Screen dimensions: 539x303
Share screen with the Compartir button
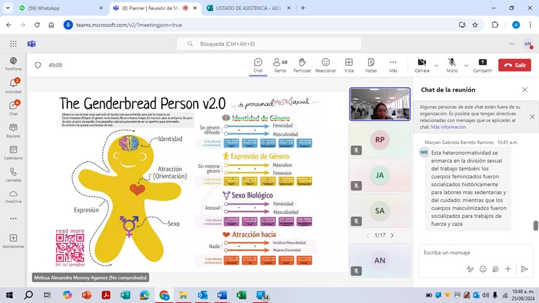(x=483, y=65)
